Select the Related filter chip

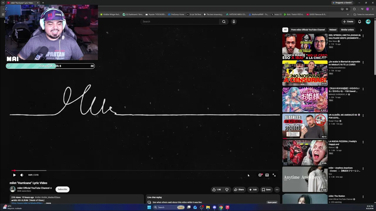333,30
